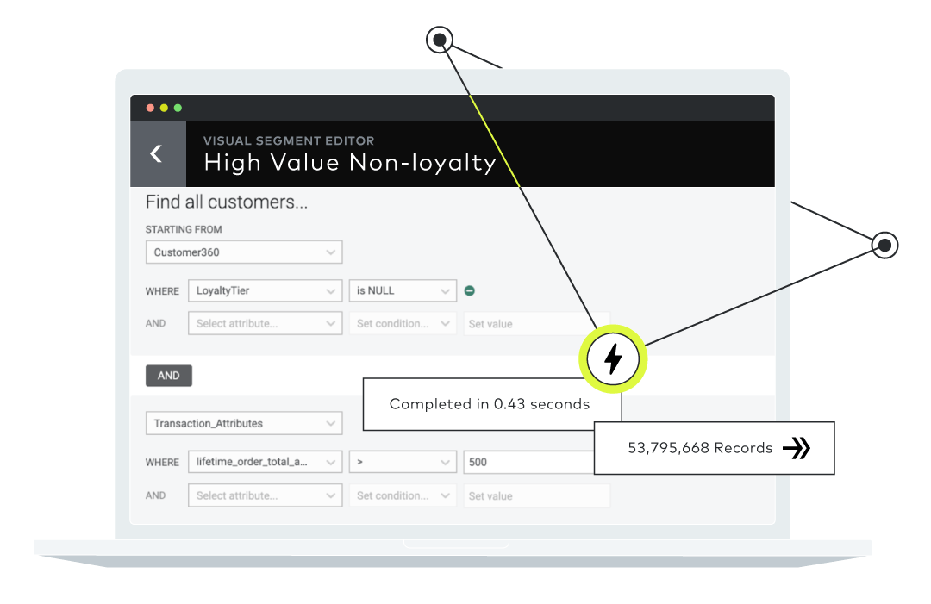Open the greater-than operator dropdown
This screenshot has width=931, height=604.
[x=403, y=463]
